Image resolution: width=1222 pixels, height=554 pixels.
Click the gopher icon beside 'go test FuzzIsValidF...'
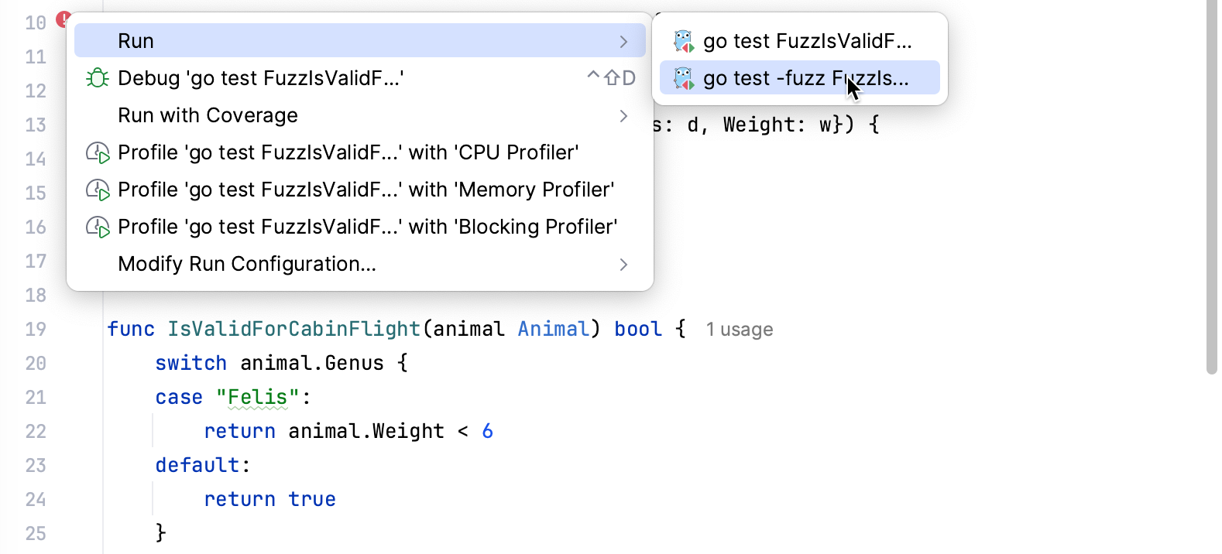click(685, 40)
